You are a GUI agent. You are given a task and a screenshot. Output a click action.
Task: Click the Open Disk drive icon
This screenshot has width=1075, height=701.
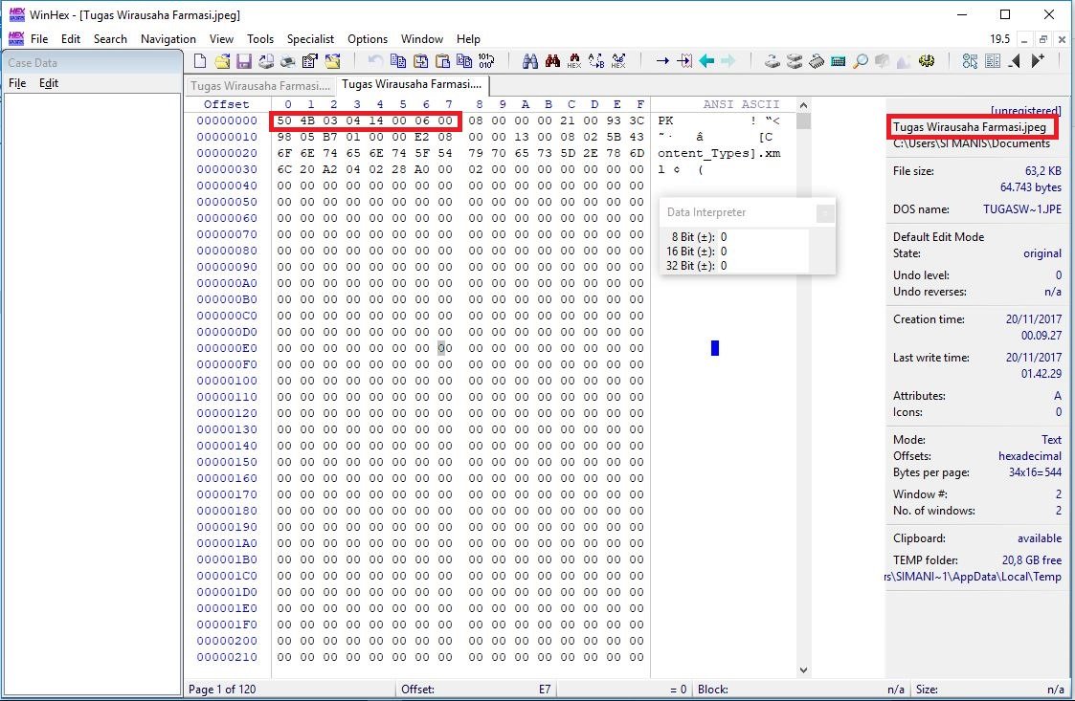[772, 61]
